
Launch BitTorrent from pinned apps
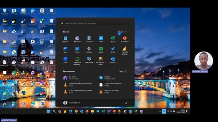click(77, 39)
